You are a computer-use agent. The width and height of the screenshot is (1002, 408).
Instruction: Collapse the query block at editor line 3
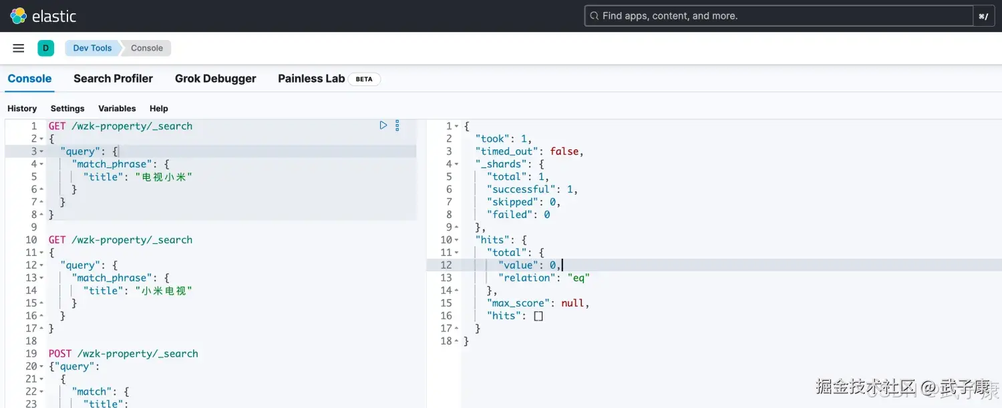point(41,151)
